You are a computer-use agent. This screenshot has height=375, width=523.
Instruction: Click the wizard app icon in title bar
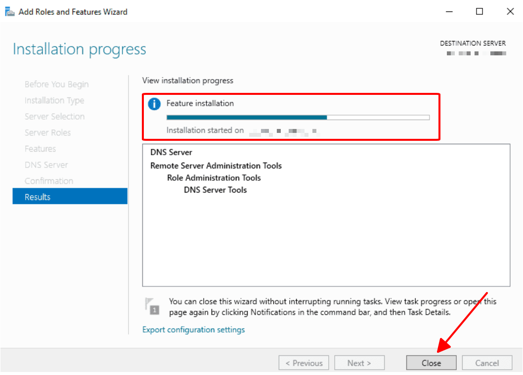coord(9,11)
